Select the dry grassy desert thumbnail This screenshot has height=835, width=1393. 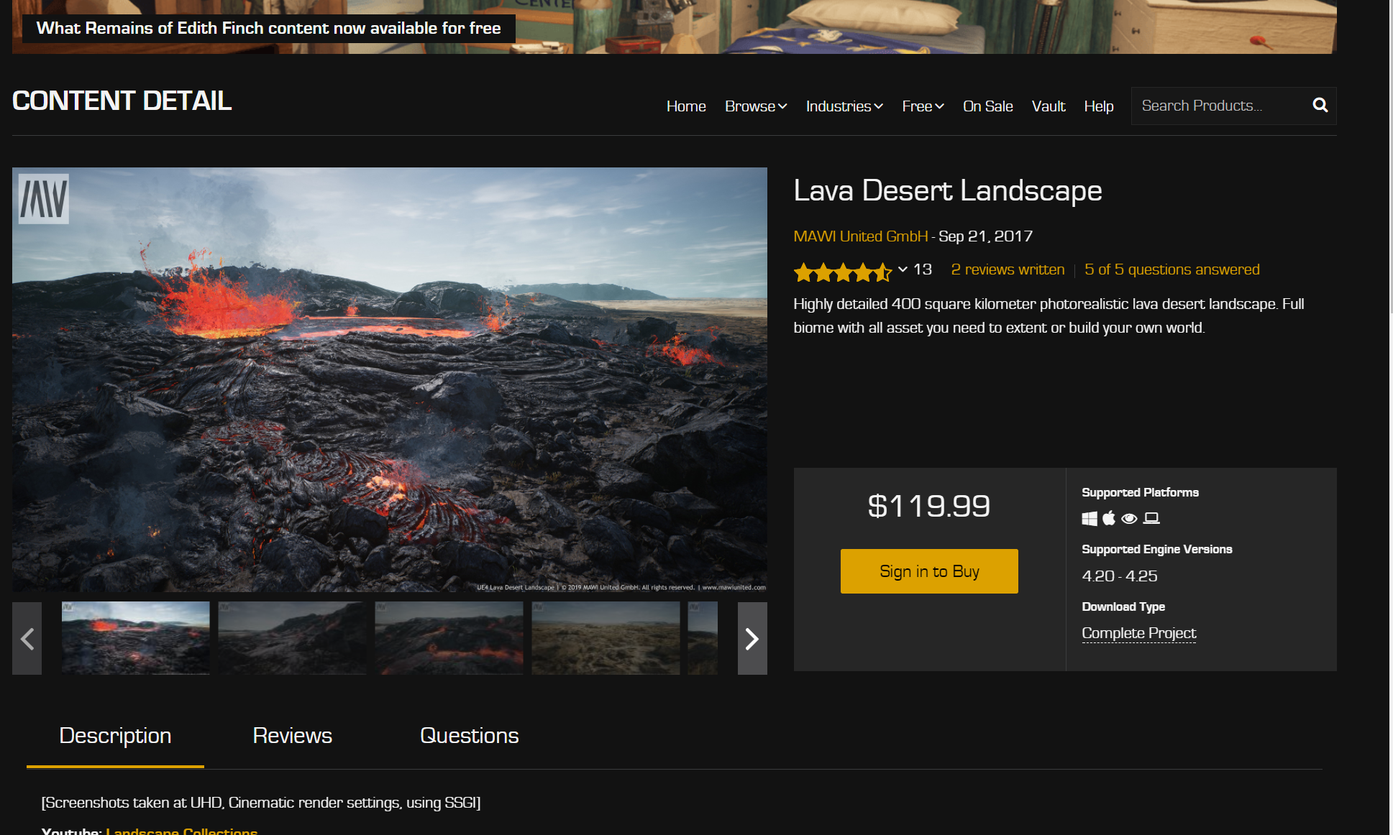coord(606,638)
